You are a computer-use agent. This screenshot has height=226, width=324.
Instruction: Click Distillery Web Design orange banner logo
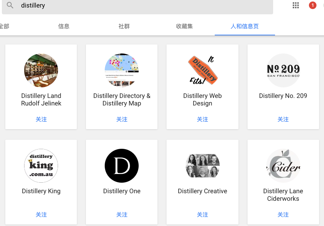pos(202,70)
